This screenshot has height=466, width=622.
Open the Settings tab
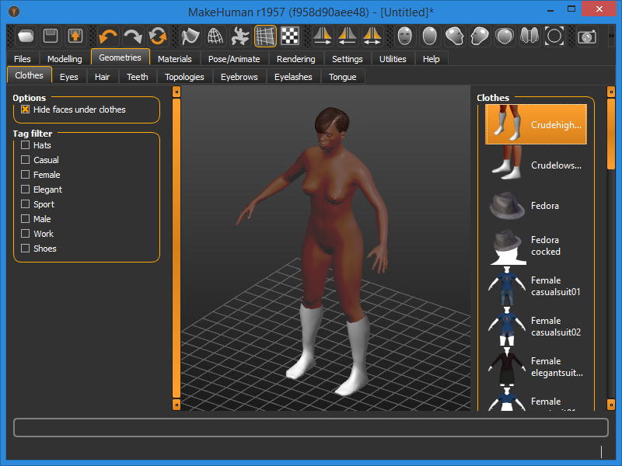pyautogui.click(x=347, y=59)
